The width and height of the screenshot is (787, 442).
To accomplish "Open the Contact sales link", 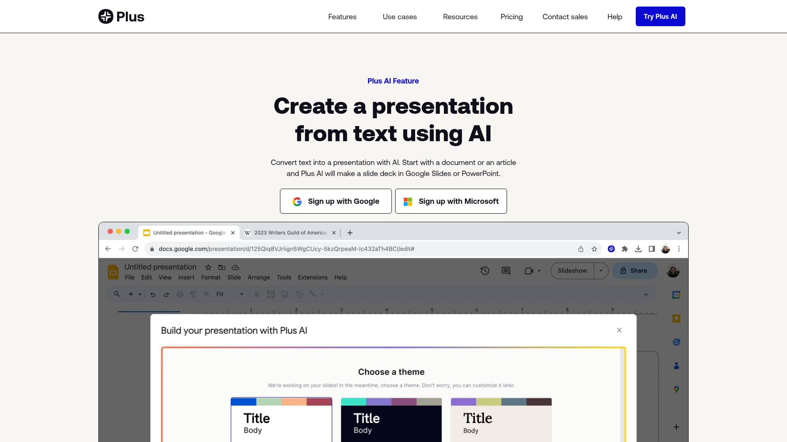I will 565,17.
